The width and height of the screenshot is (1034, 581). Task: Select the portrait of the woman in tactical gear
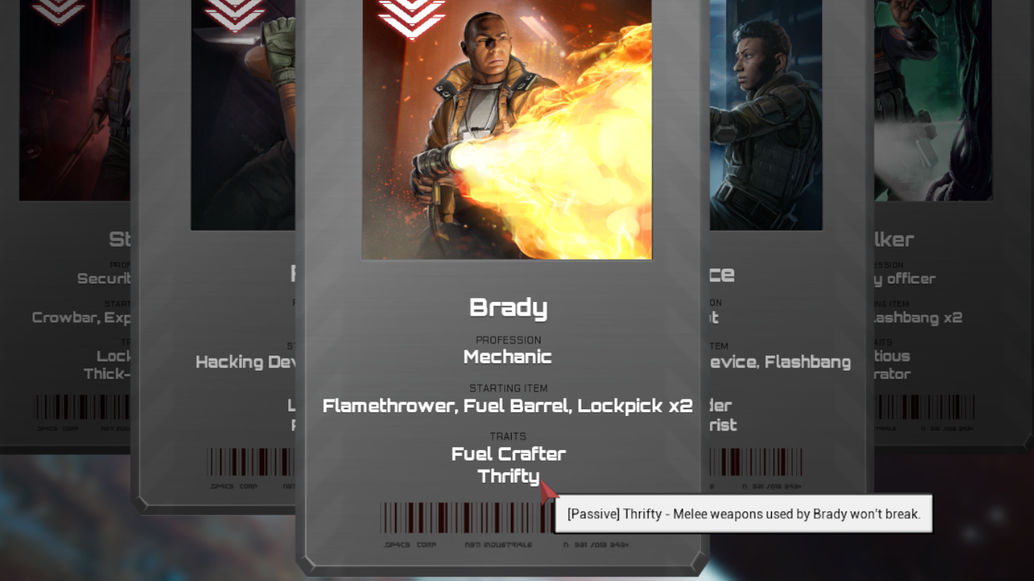pos(766,115)
